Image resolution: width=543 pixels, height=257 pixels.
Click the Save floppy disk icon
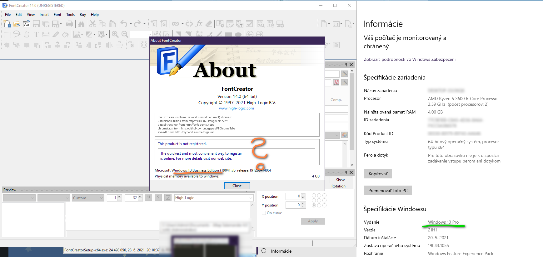[x=36, y=24]
